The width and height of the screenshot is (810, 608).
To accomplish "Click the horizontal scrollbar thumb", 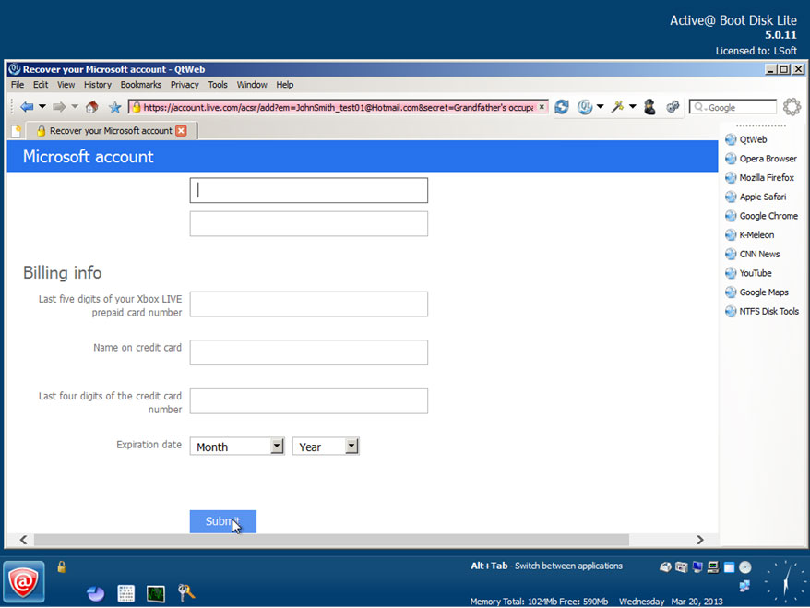I will 331,540.
